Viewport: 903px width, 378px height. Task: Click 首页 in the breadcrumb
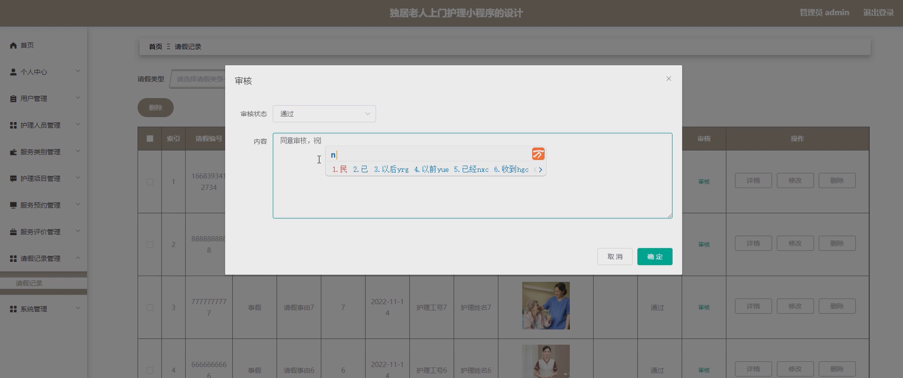156,47
